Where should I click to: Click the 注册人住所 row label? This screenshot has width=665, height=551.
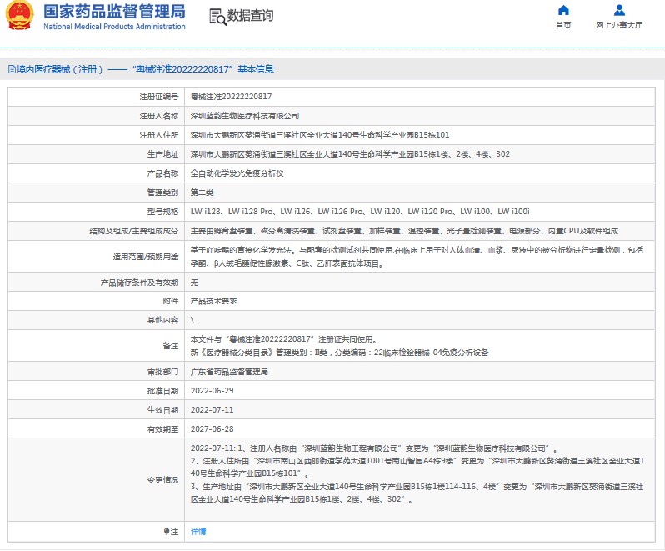point(159,135)
